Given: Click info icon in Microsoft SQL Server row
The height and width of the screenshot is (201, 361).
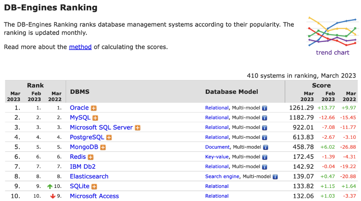Looking at the screenshot, I should tap(264, 128).
